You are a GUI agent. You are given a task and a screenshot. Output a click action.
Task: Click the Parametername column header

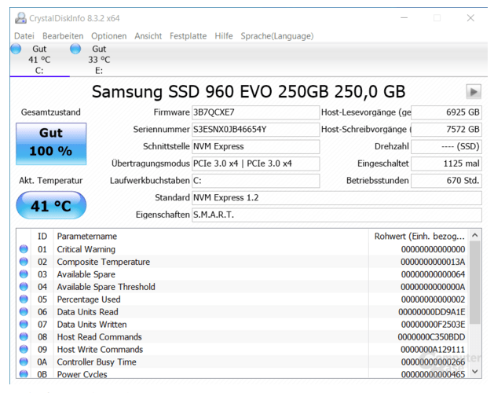pyautogui.click(x=211, y=237)
